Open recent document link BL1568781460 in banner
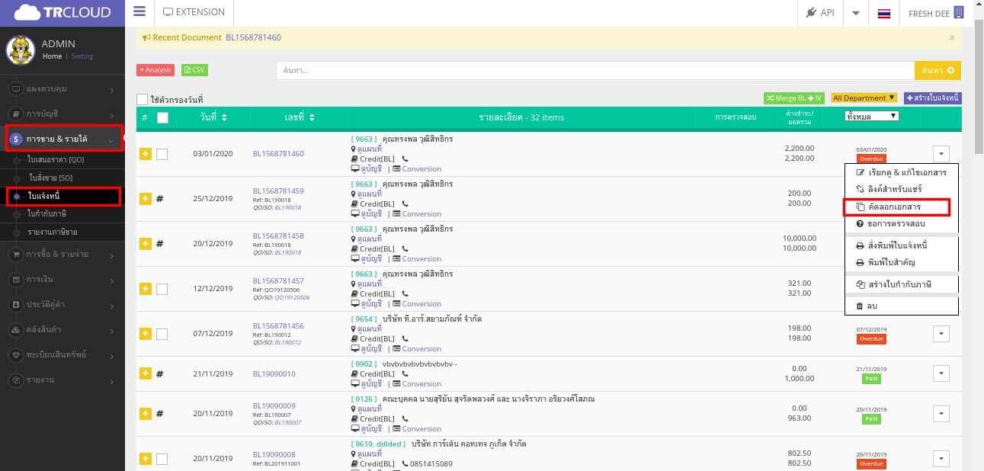The height and width of the screenshot is (471, 984). pyautogui.click(x=253, y=37)
